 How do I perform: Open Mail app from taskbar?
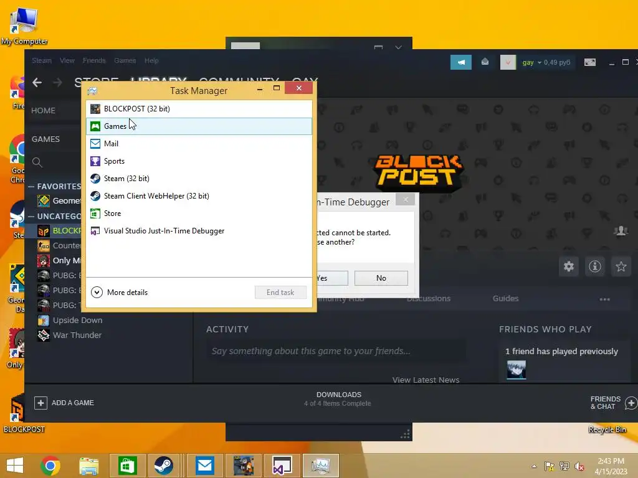click(x=204, y=466)
